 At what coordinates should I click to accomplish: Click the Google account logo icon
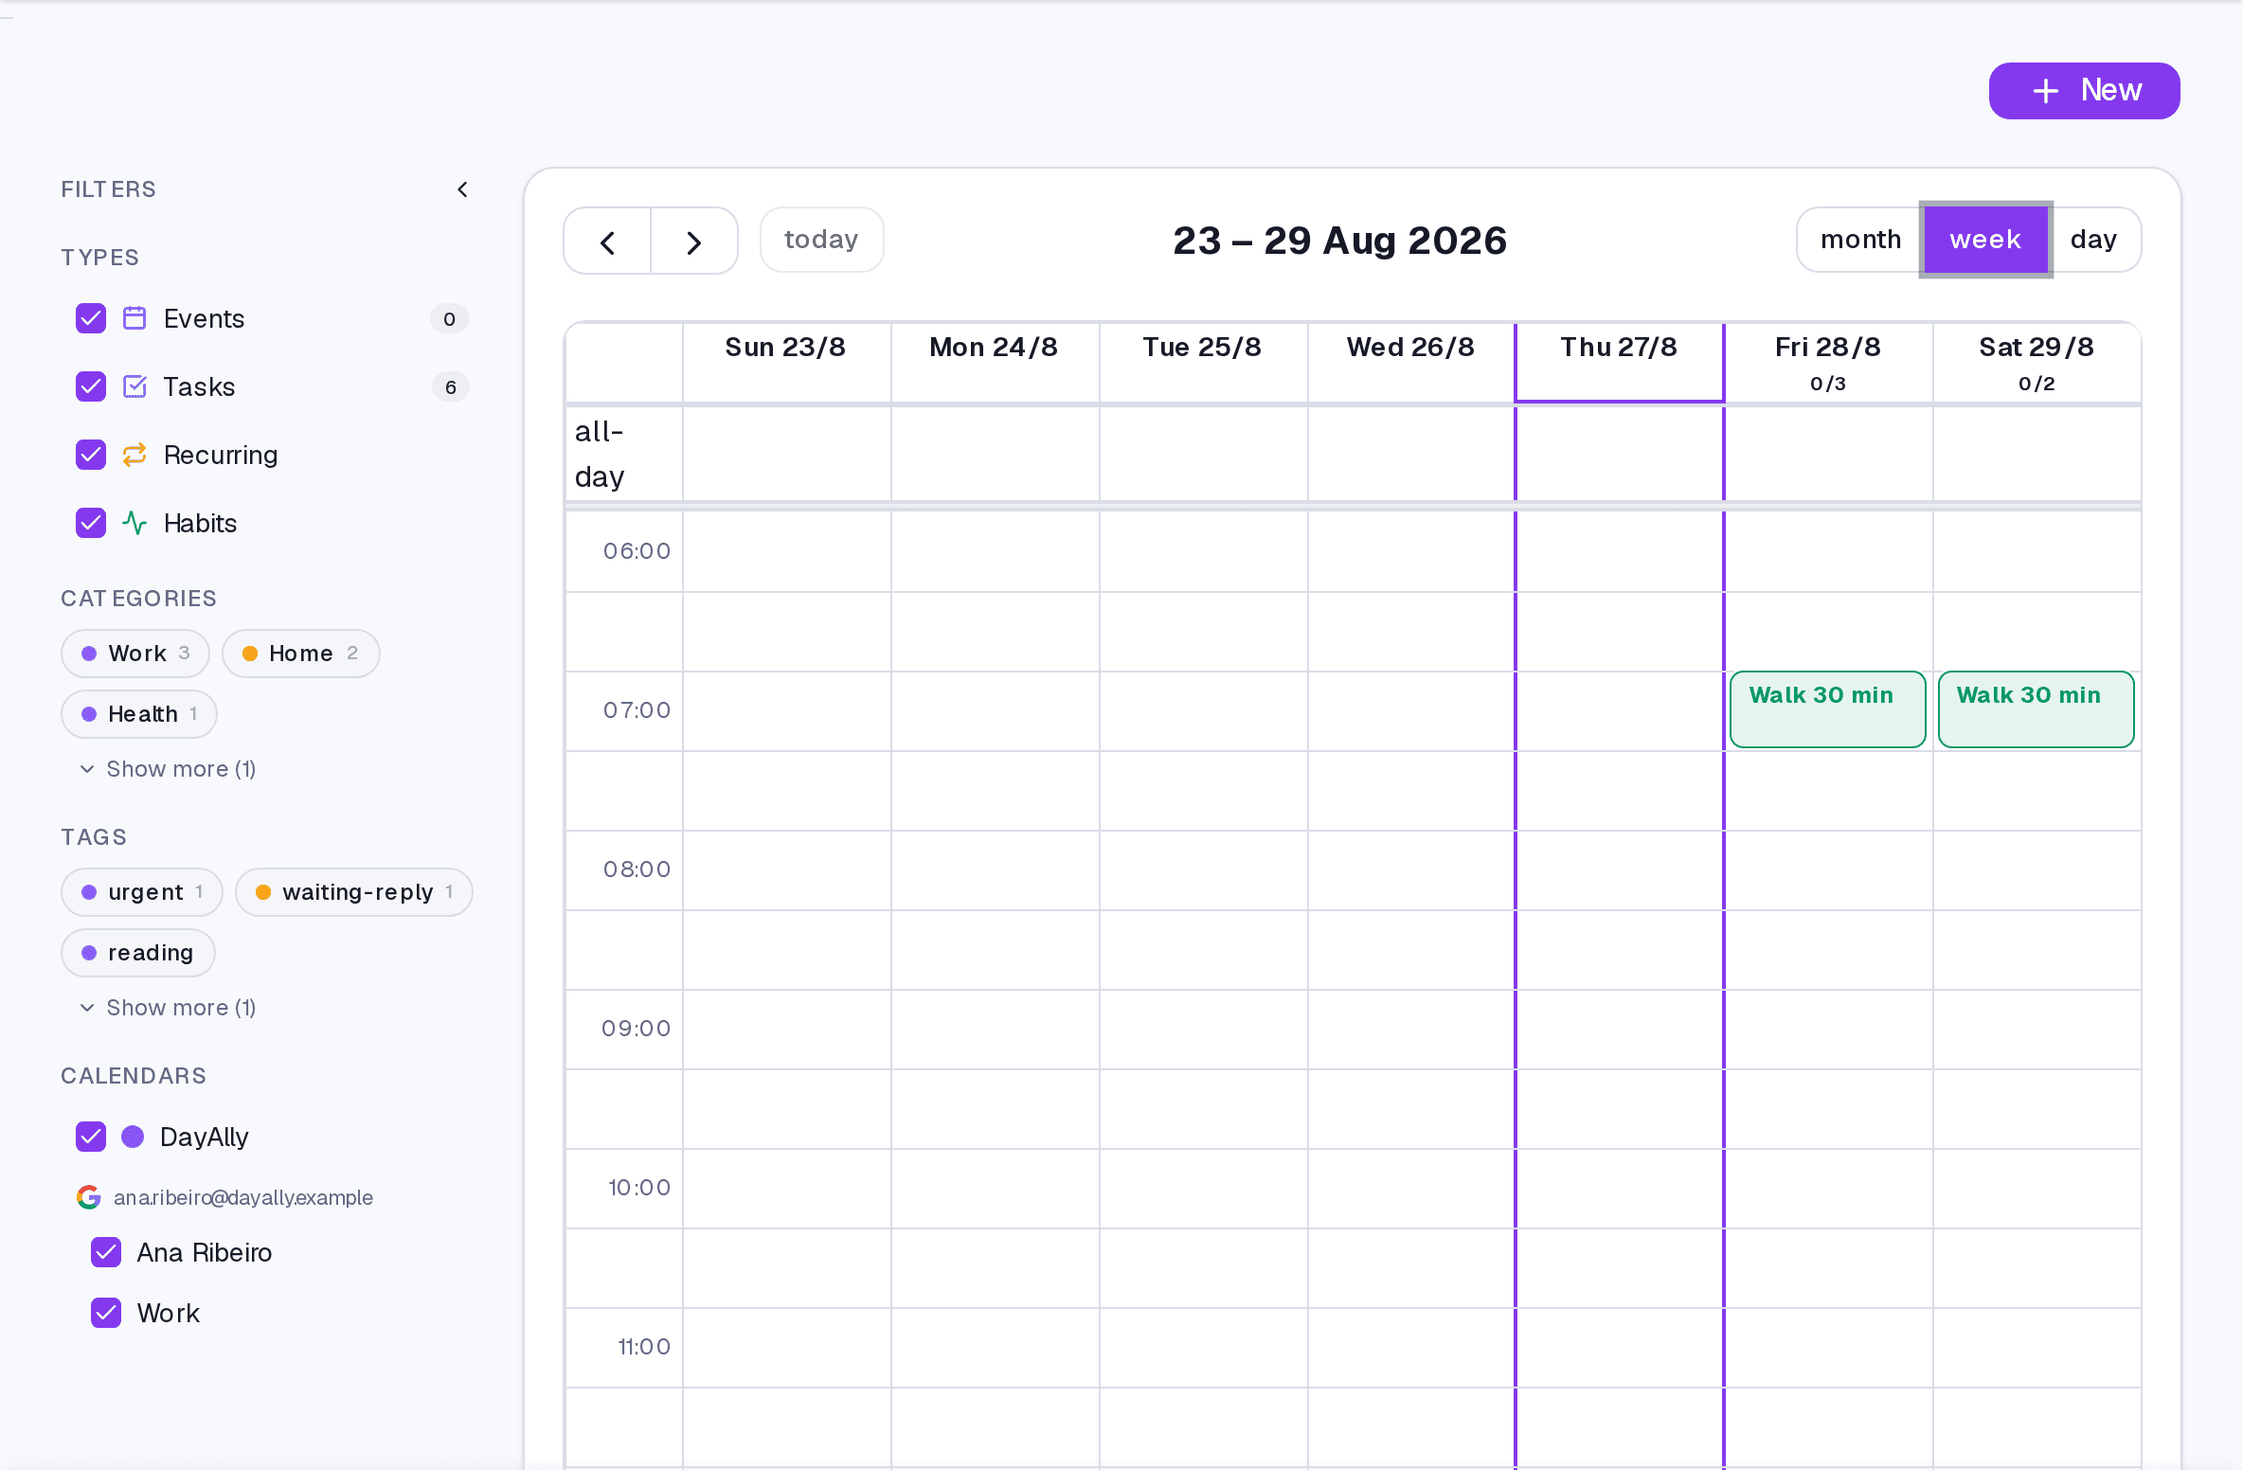[89, 1197]
